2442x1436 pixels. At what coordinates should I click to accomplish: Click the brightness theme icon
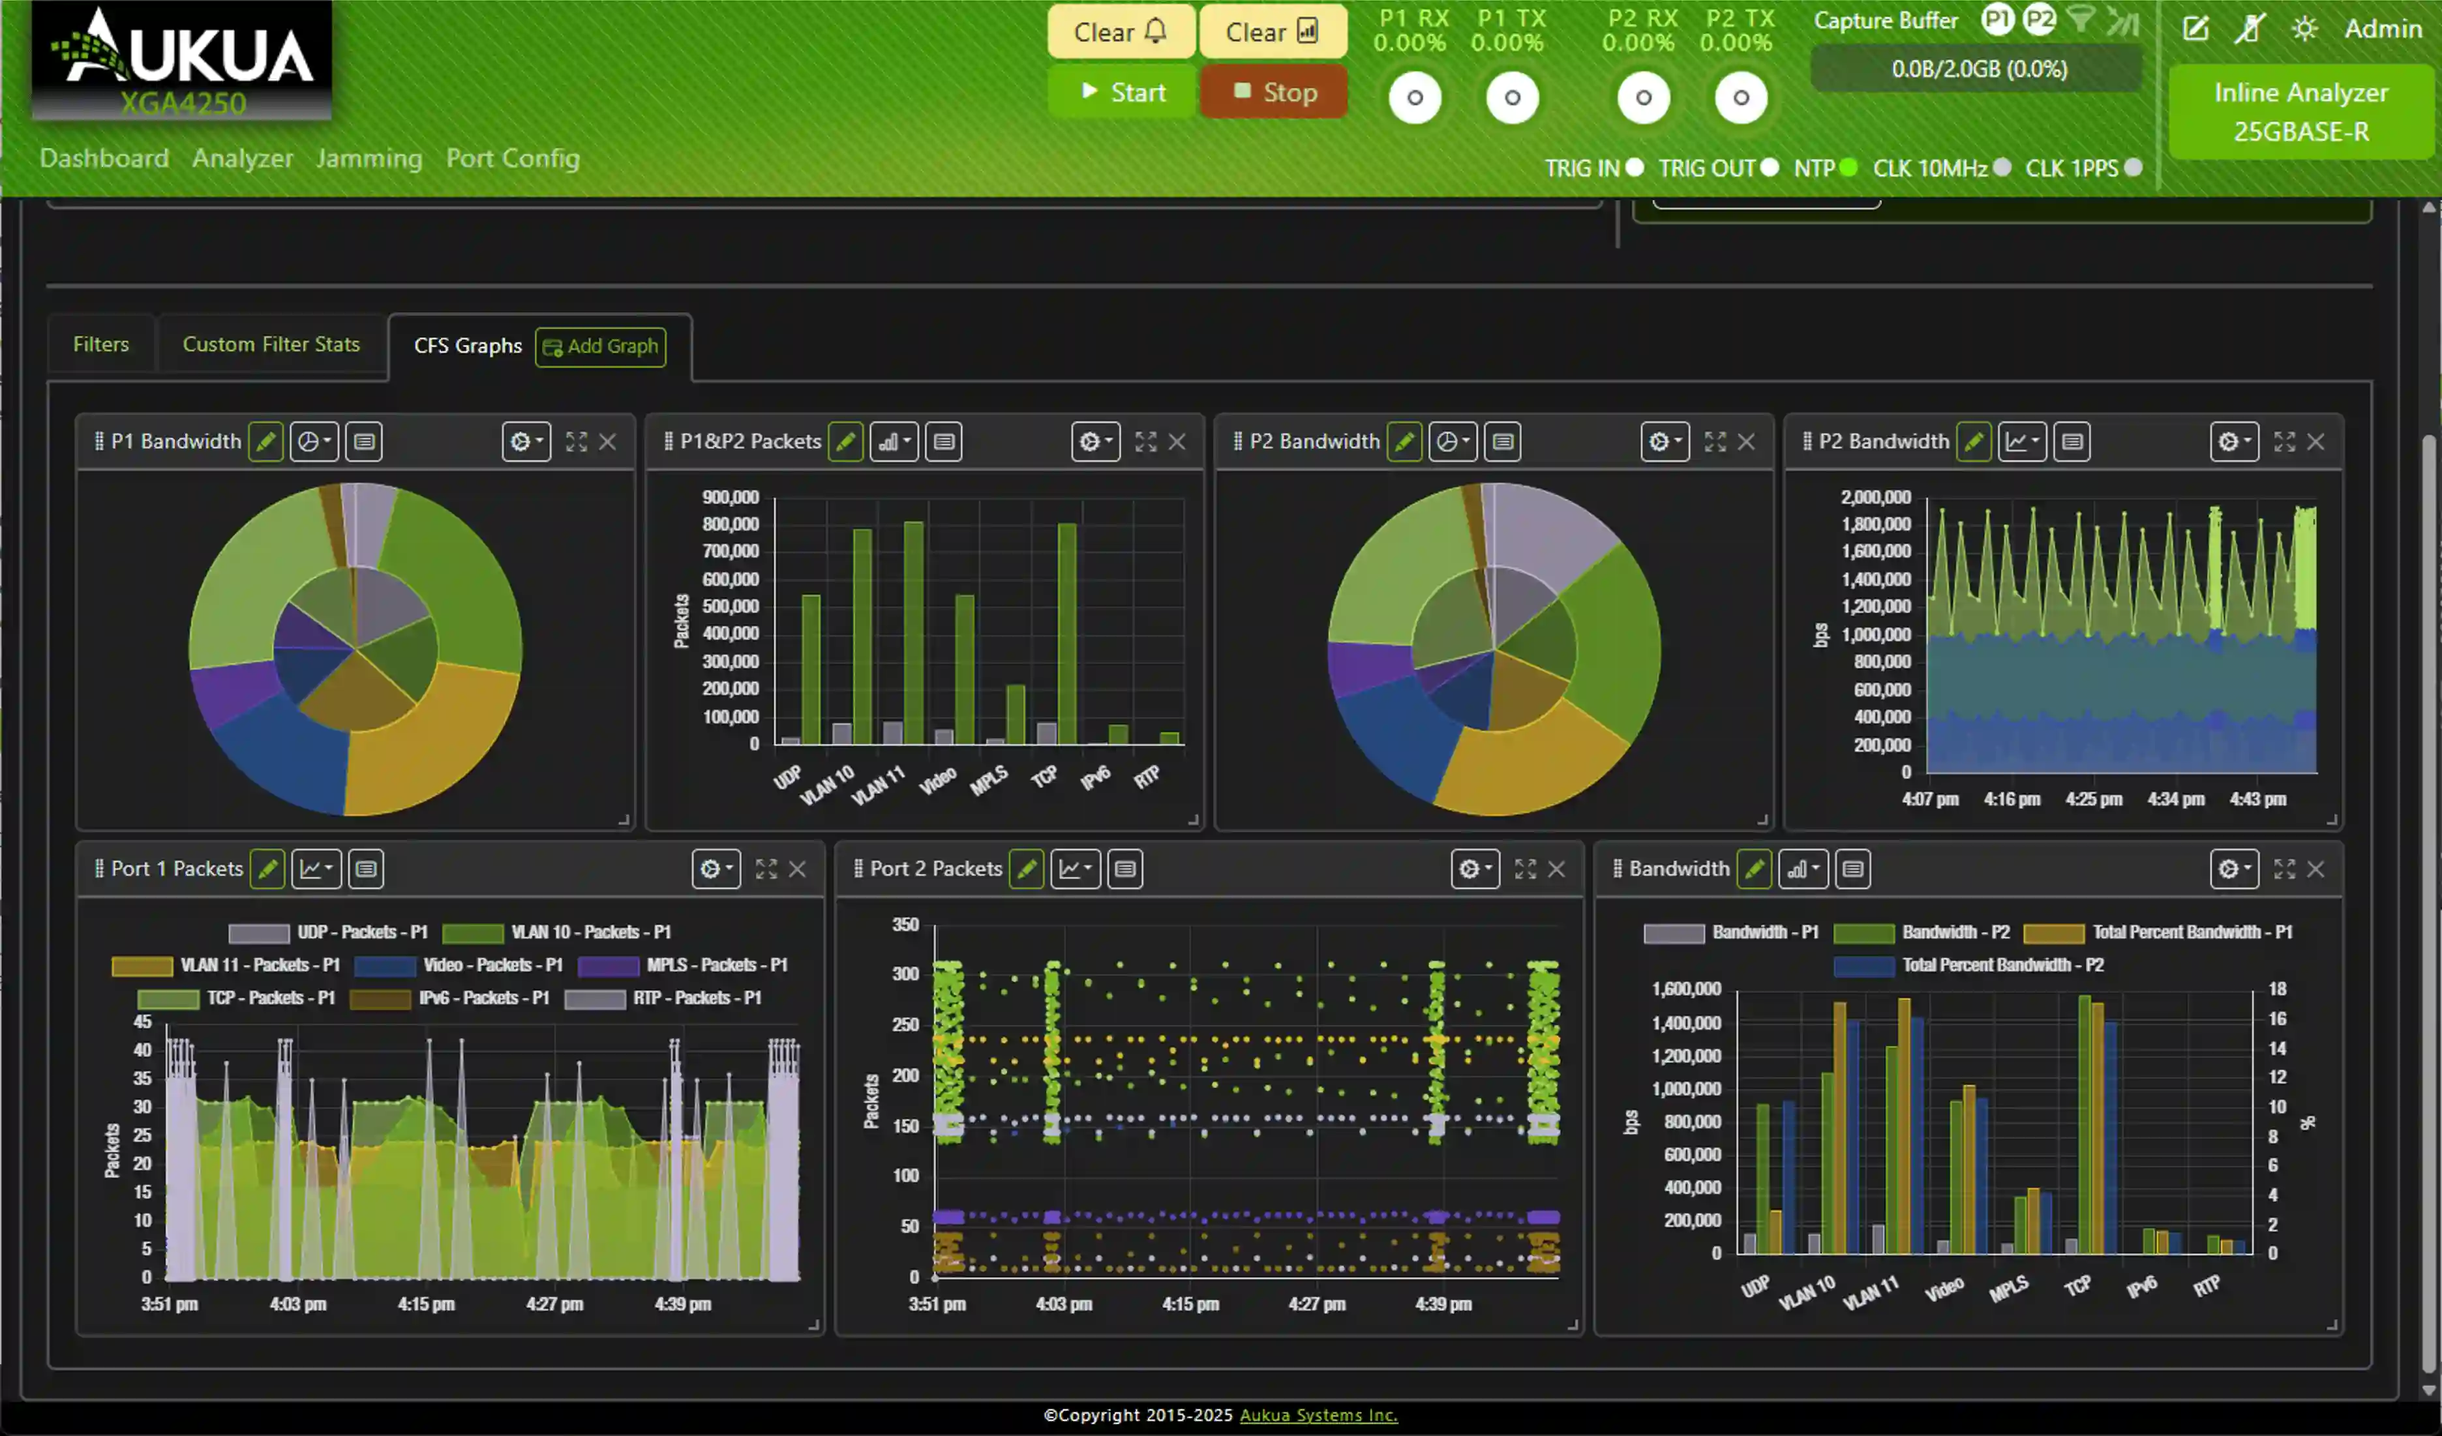[x=2304, y=28]
